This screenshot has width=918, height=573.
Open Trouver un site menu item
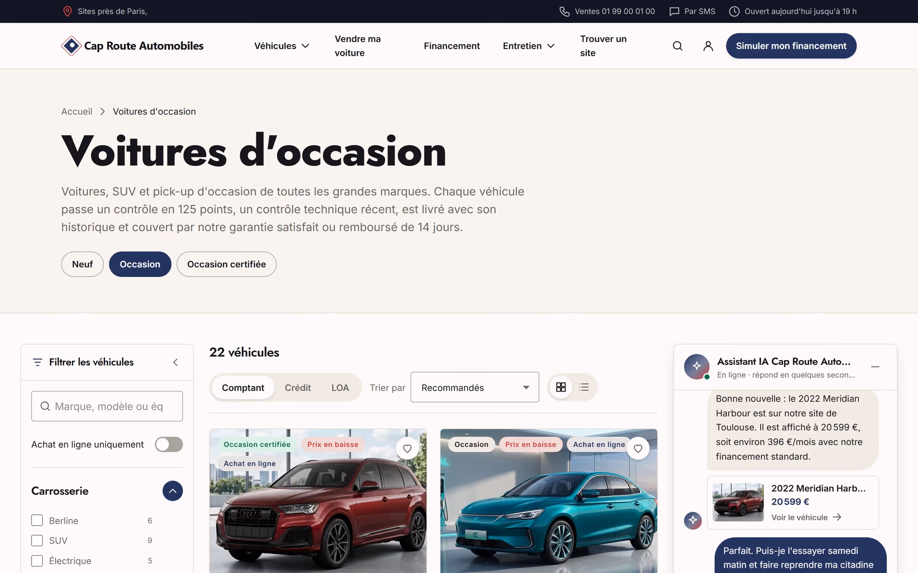click(x=603, y=46)
